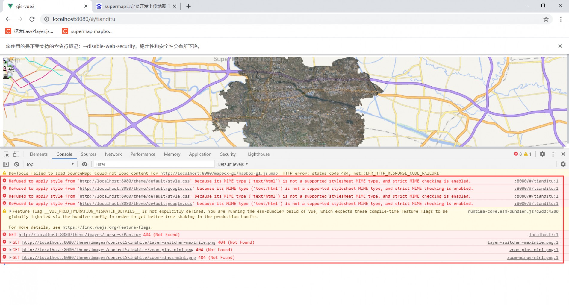
Task: Go back to the previous page
Action: (8, 19)
